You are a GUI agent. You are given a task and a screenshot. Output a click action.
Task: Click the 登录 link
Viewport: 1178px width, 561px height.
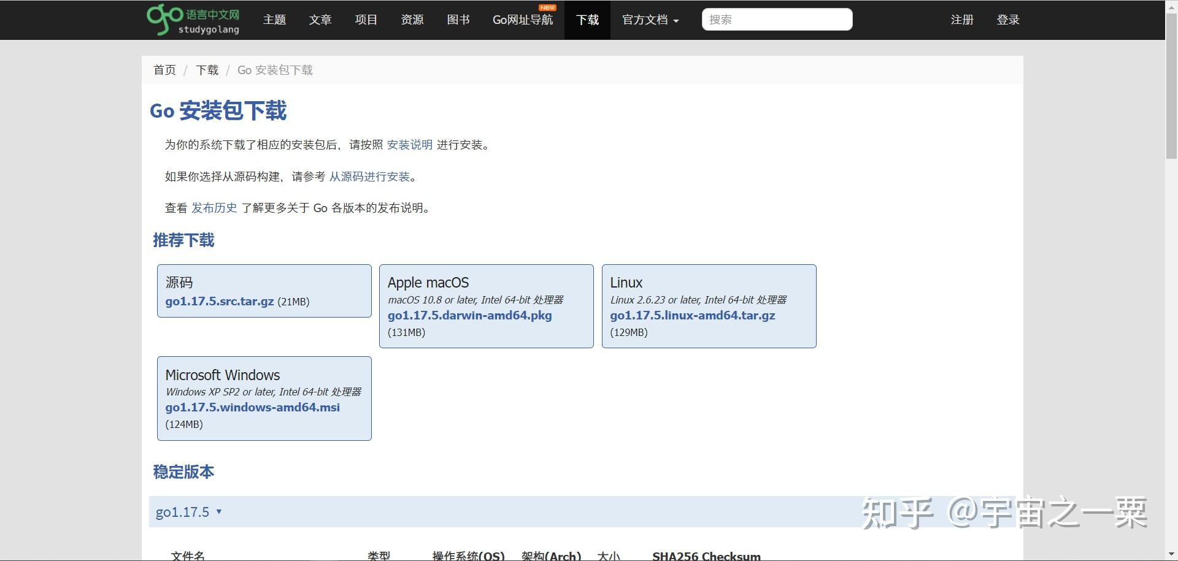1008,19
